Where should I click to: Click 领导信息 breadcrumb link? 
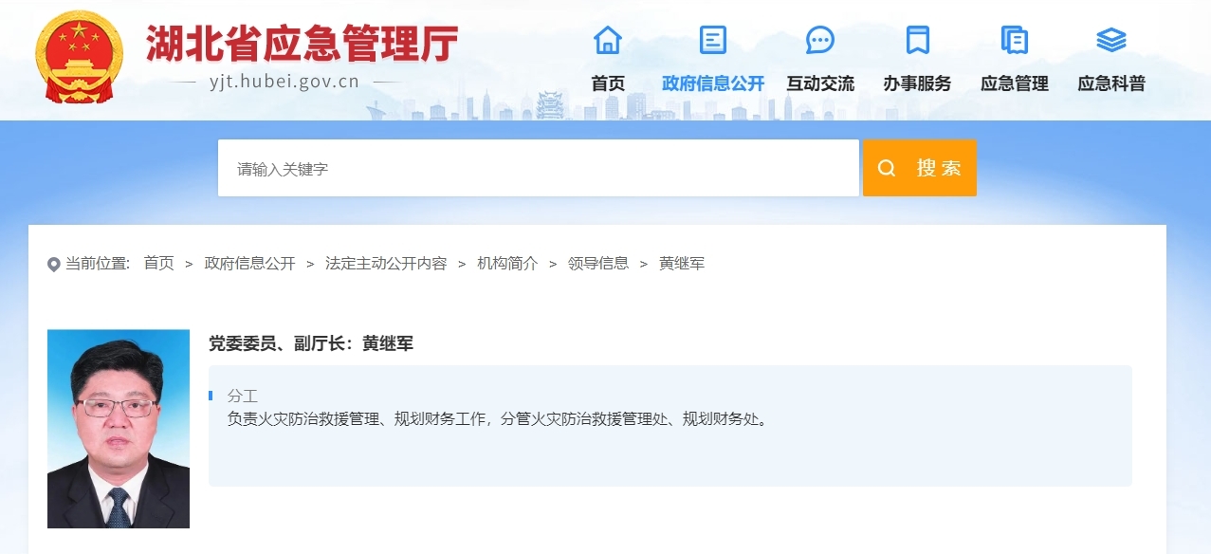[598, 264]
